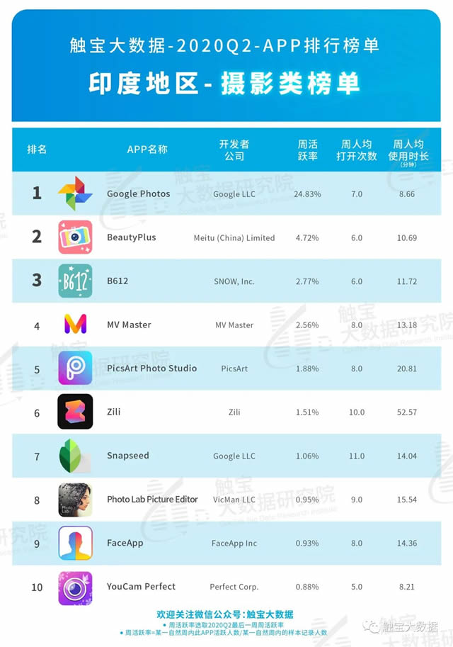Image resolution: width=453 pixels, height=647 pixels.
Task: Click the 周活跃率 column header
Action: 308,150
